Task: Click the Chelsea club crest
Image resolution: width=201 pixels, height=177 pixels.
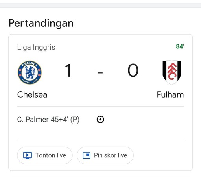Action: coord(30,72)
